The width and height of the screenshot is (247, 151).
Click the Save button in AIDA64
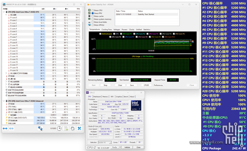coord(132,85)
